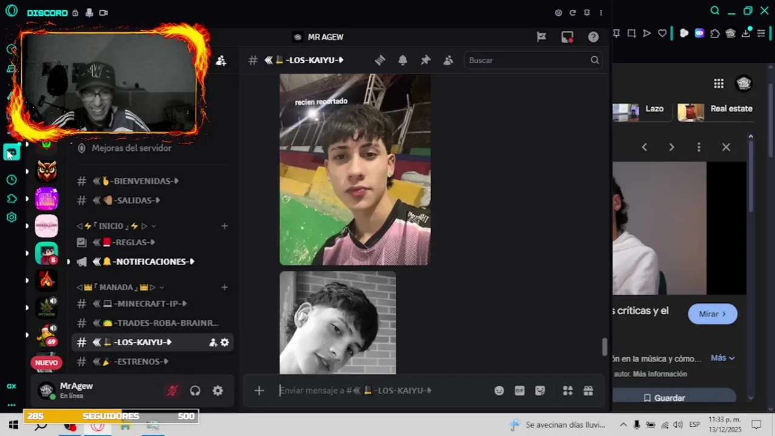Click the Mirar button
This screenshot has width=775, height=436.
pos(713,314)
